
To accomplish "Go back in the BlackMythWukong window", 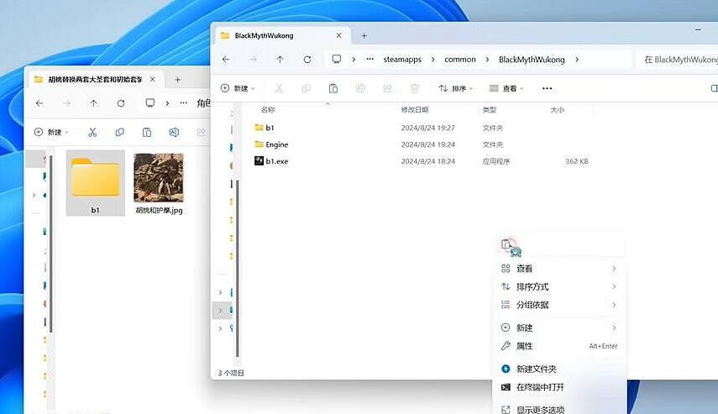I will click(226, 60).
